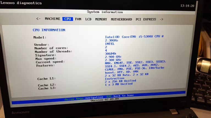This screenshot has width=211, height=118.
Task: Click the Cache L2: label
Action: click(x=47, y=85)
